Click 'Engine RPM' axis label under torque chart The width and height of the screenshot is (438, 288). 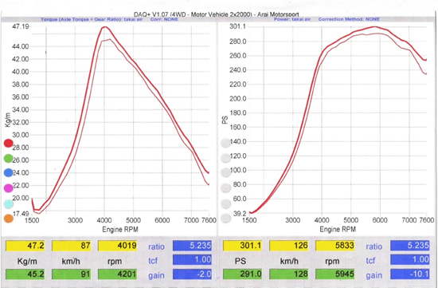point(120,230)
